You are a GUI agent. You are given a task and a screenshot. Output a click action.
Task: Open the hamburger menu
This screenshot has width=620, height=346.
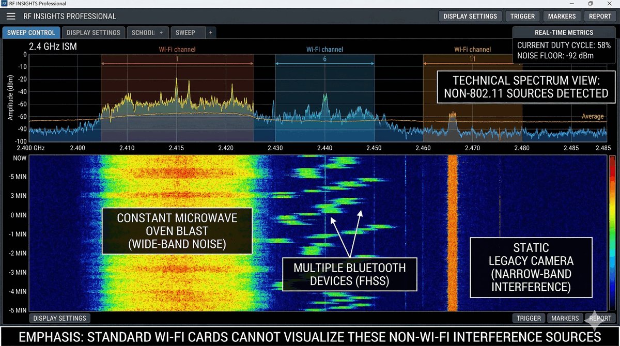pyautogui.click(x=11, y=17)
